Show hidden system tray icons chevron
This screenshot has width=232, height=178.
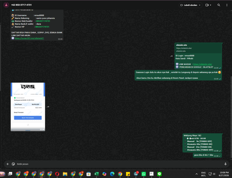[196, 174]
